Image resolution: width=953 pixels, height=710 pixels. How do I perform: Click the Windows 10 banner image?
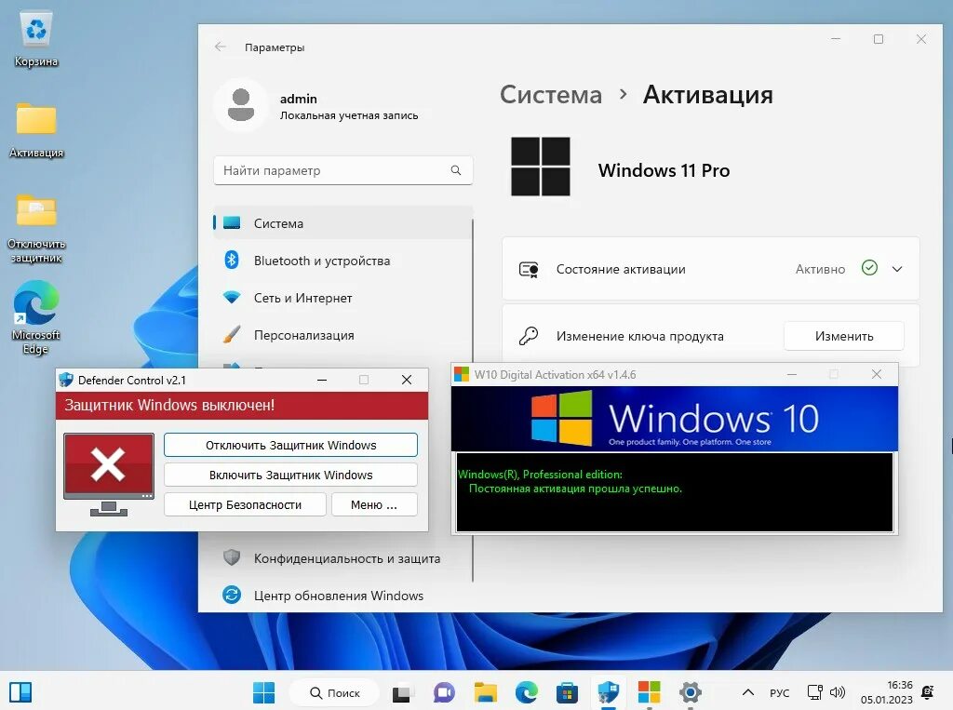click(x=675, y=419)
